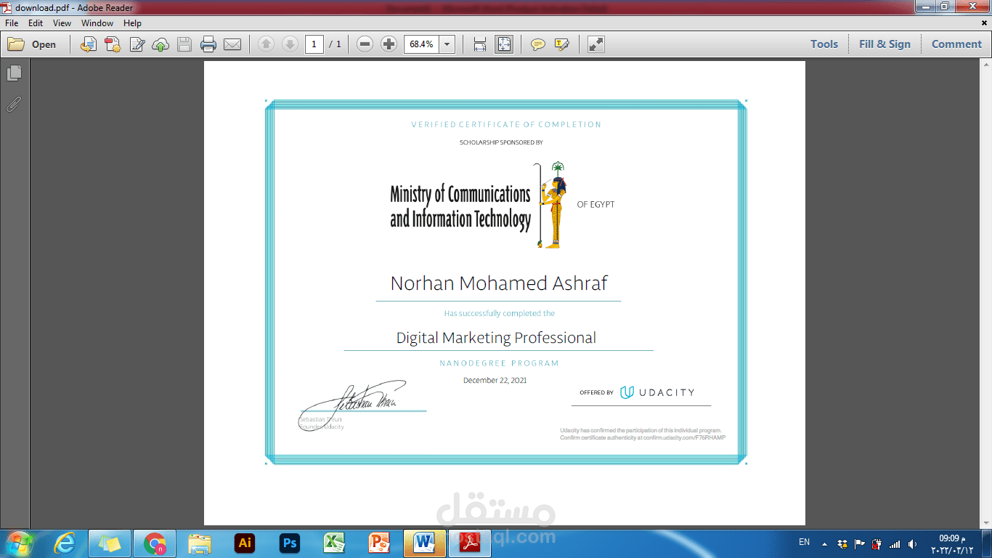Open the Edit menu

[x=36, y=23]
